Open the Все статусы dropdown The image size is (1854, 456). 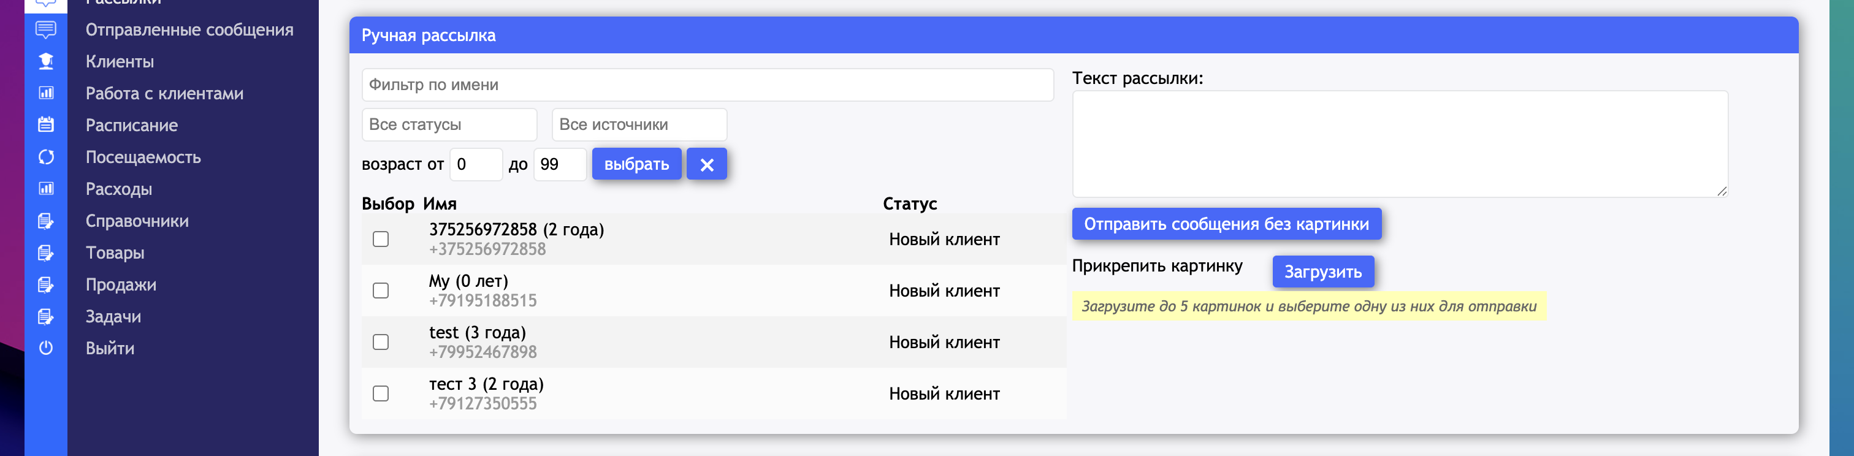coord(449,125)
